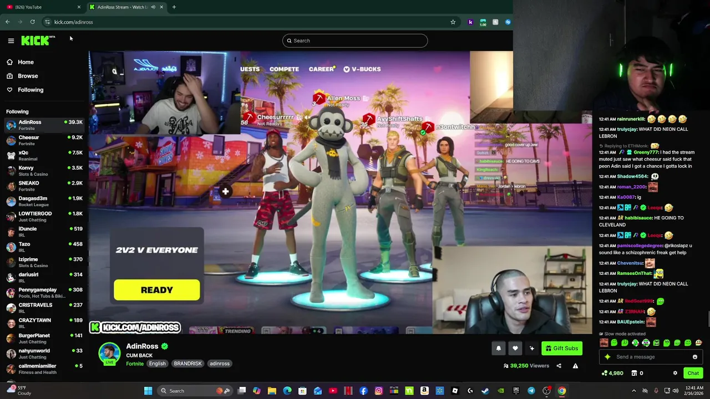
Task: Click the Kick logo
Action: point(38,40)
